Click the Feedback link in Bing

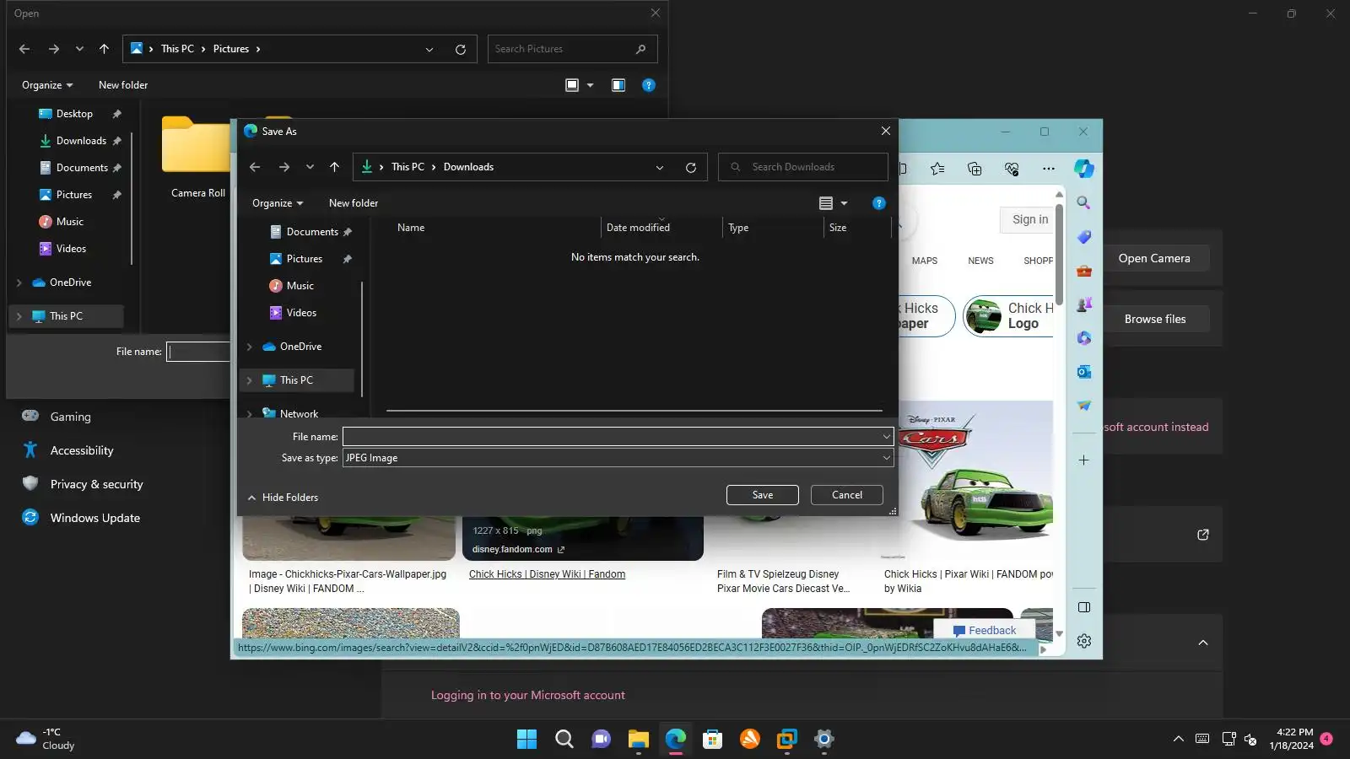tap(985, 631)
